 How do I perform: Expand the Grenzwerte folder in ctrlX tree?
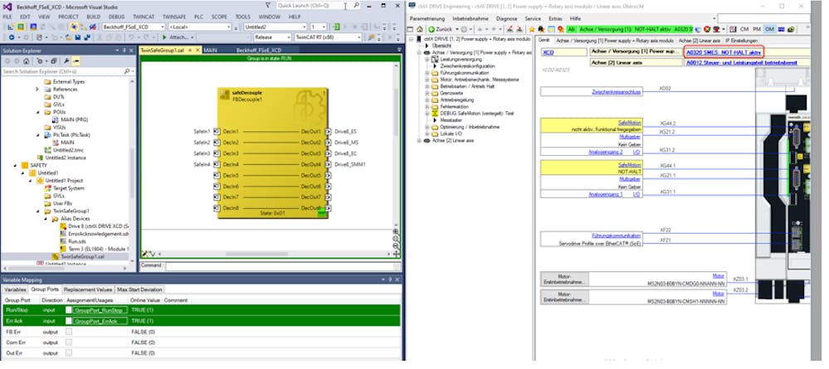click(x=427, y=93)
